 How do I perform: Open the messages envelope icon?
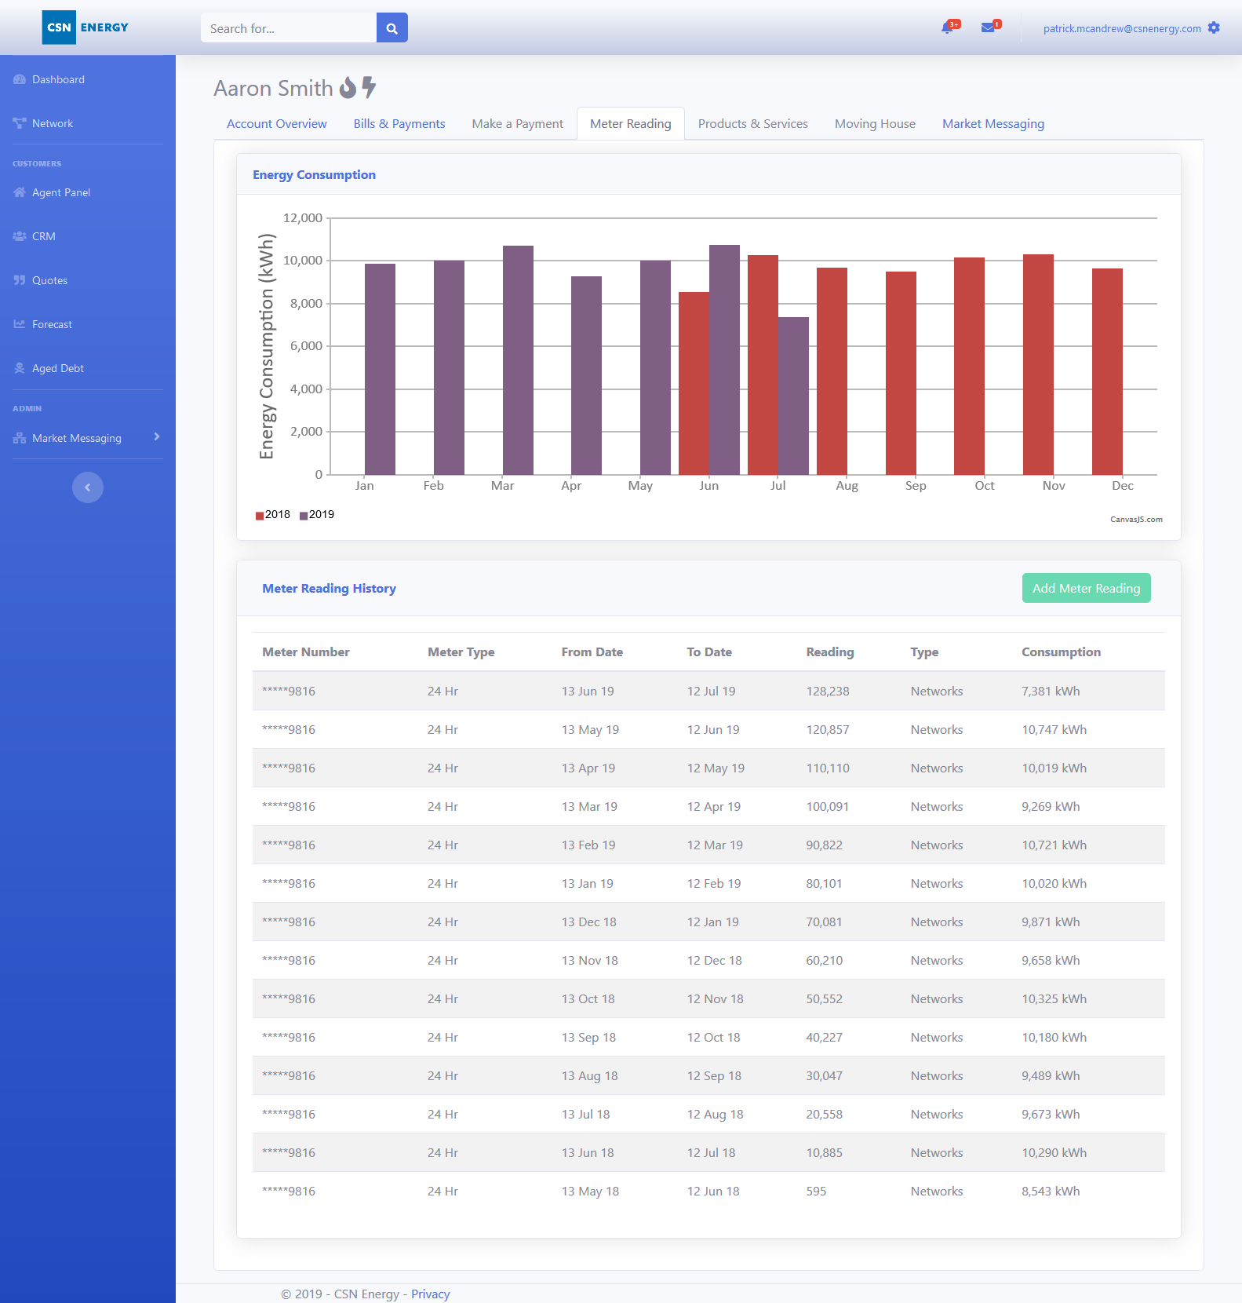click(x=989, y=28)
